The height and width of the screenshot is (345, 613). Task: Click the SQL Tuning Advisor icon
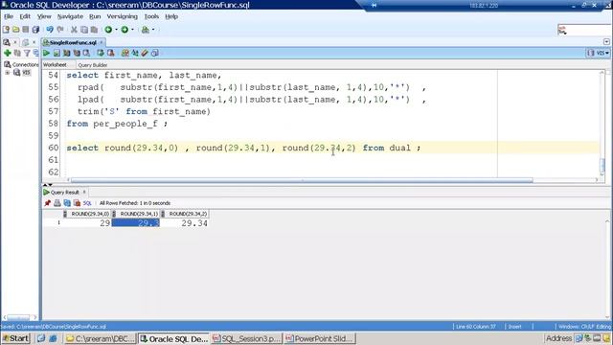click(x=86, y=53)
